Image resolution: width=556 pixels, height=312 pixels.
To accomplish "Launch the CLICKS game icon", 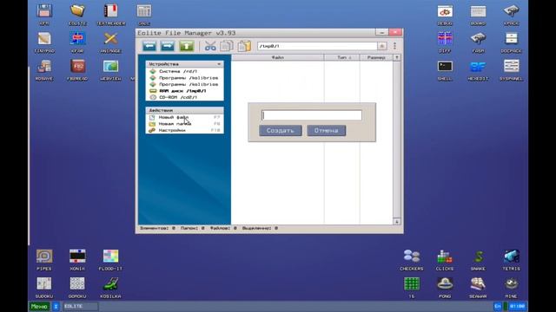I will click(445, 260).
